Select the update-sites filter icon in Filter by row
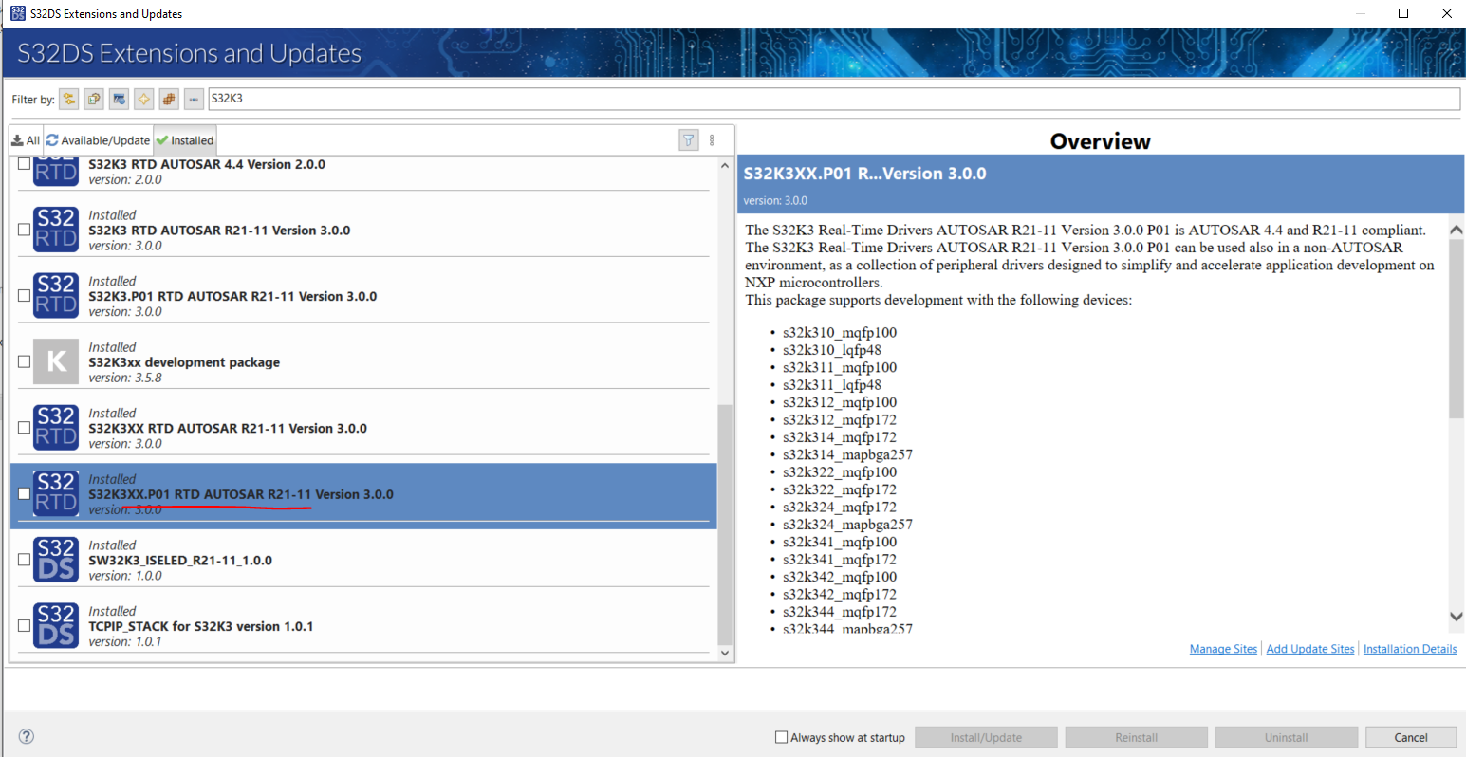1466x757 pixels. [118, 99]
